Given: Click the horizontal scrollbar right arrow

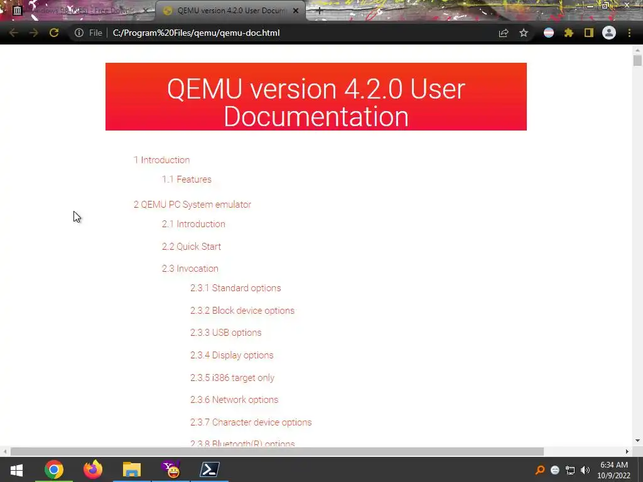Looking at the screenshot, I should [627, 451].
